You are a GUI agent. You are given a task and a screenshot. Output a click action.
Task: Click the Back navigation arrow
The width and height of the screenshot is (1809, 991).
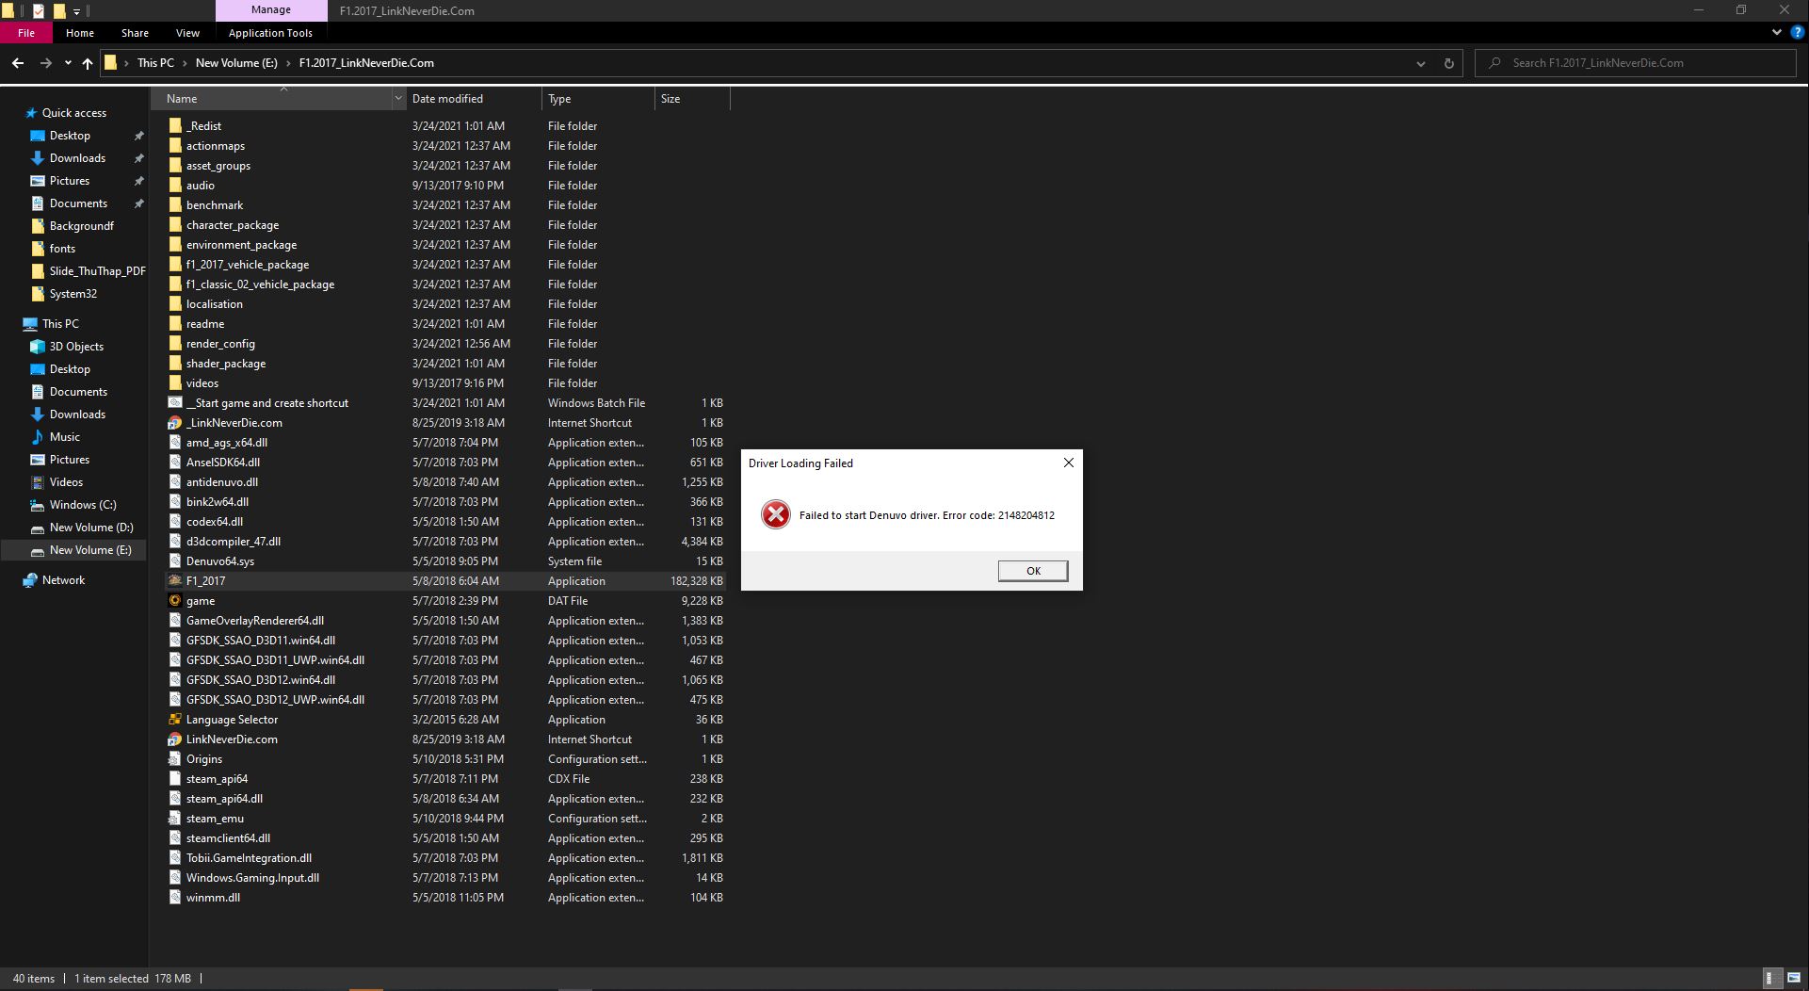pyautogui.click(x=18, y=63)
